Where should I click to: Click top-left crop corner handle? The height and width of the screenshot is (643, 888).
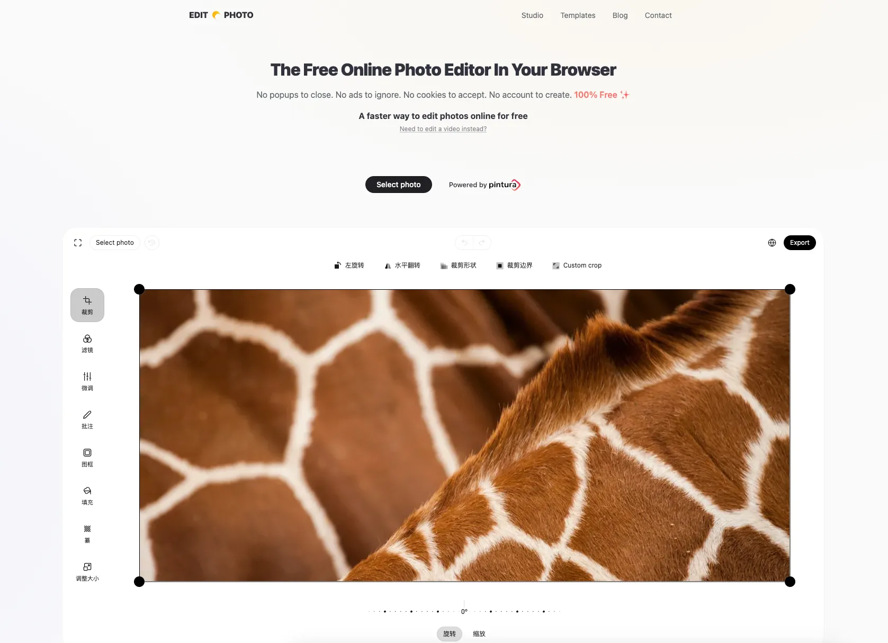pyautogui.click(x=139, y=289)
